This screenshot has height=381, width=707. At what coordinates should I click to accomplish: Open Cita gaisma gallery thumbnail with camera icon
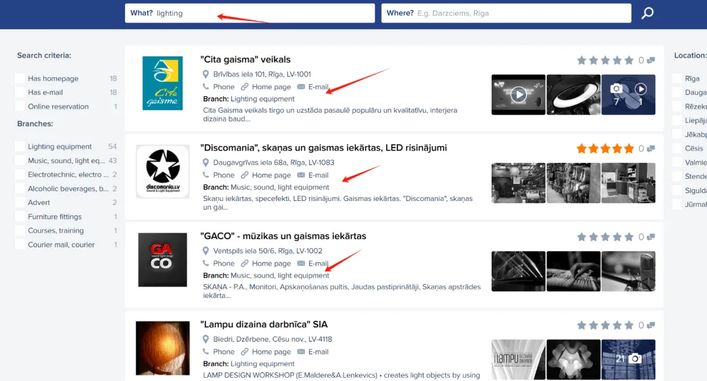628,95
